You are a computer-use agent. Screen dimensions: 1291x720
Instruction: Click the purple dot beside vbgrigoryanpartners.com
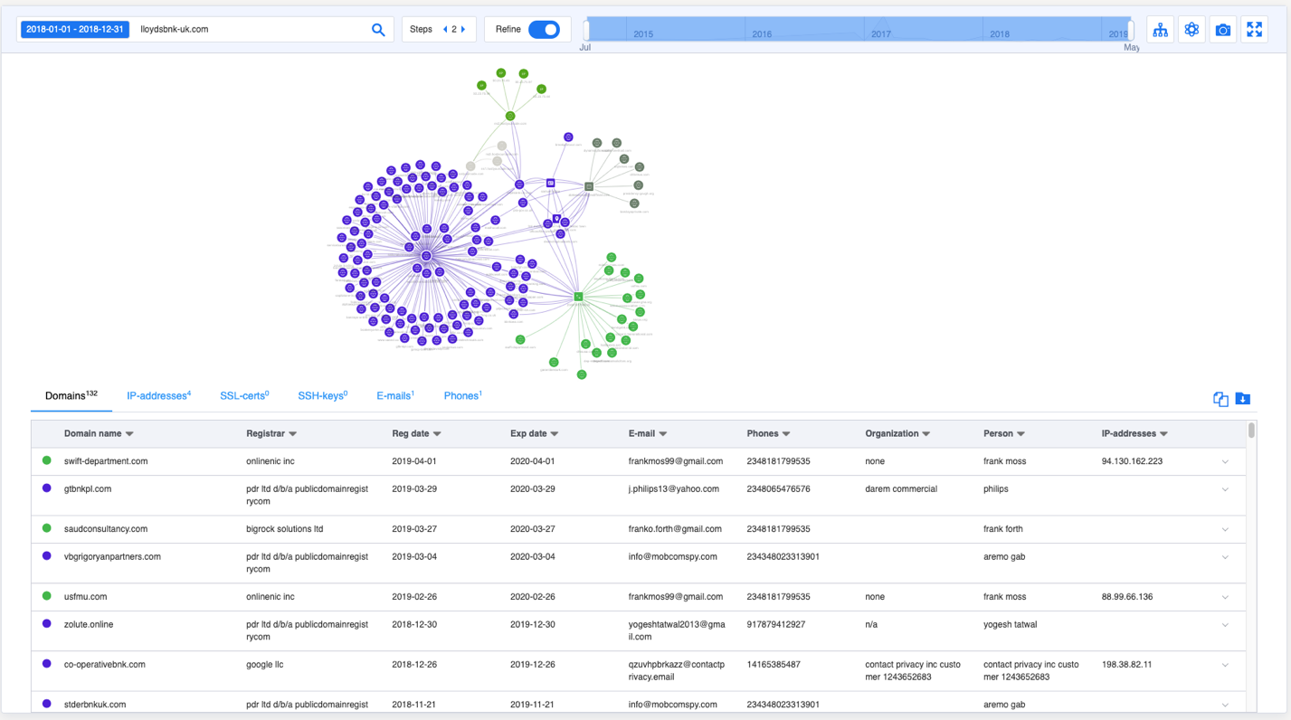point(47,556)
